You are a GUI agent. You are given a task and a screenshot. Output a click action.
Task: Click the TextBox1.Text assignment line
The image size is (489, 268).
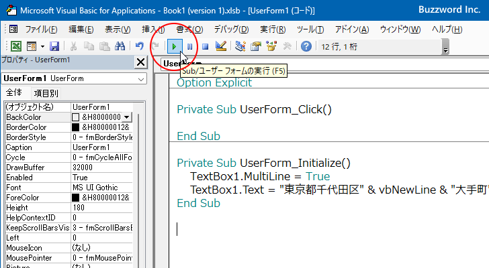point(339,190)
